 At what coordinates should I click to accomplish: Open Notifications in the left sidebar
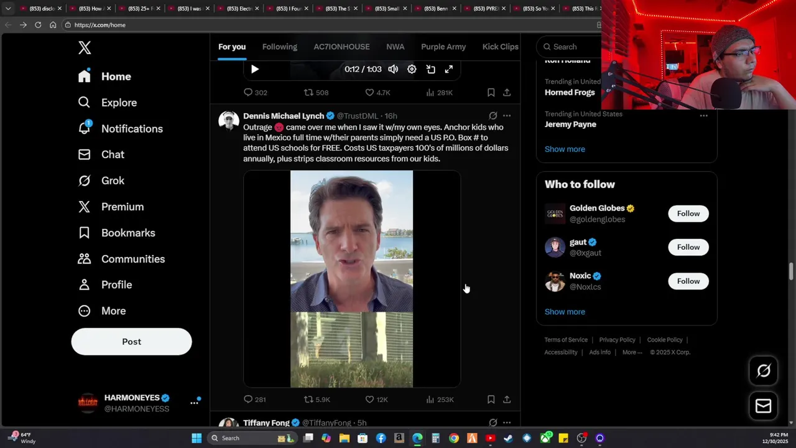point(120,129)
